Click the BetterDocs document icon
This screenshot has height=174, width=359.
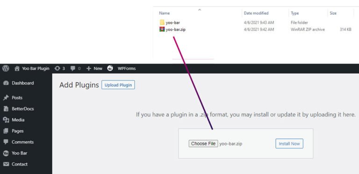click(x=6, y=109)
